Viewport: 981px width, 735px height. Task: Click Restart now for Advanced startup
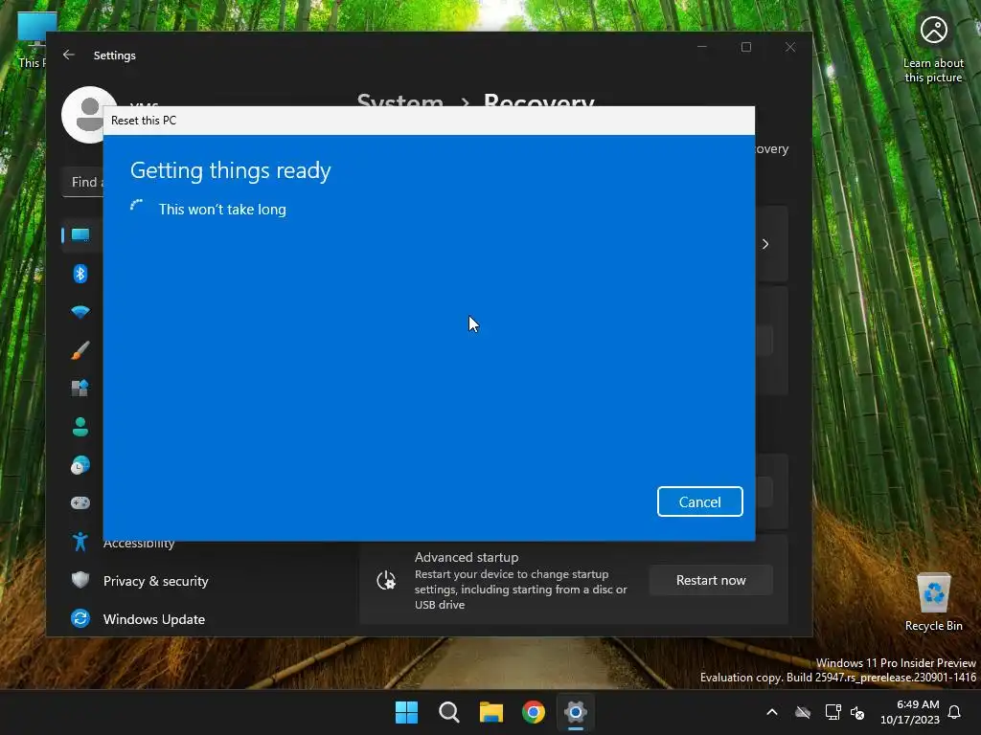tap(711, 580)
